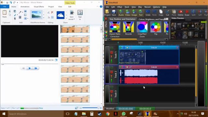Expand the AutoMovie themes gallery arrow
The image size is (208, 117).
tap(44, 18)
